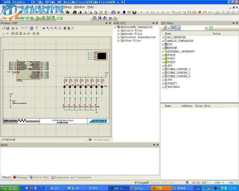Viewport: 239px width, 191px height.
Task: Click the ATMEGA48 field below schematic
Action: pos(43,140)
